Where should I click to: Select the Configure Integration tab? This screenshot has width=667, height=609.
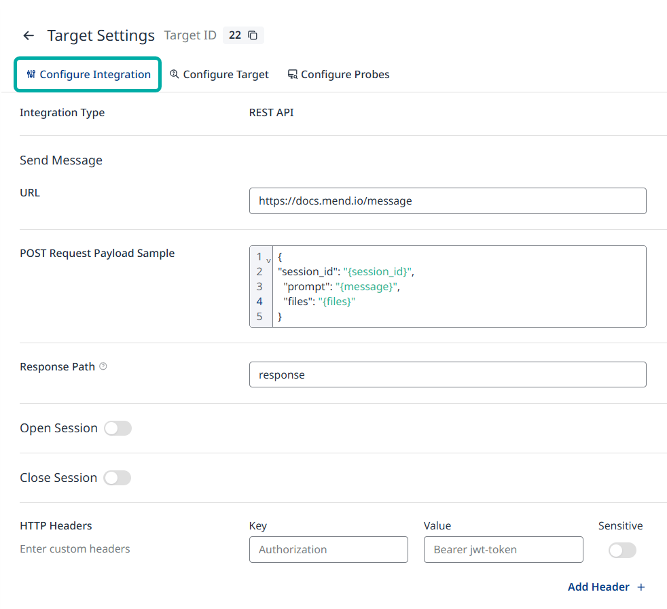point(94,75)
